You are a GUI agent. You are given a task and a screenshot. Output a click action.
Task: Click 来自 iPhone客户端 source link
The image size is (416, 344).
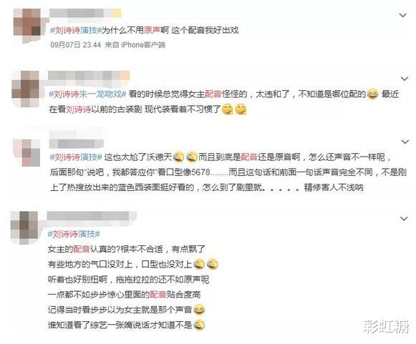coord(135,45)
